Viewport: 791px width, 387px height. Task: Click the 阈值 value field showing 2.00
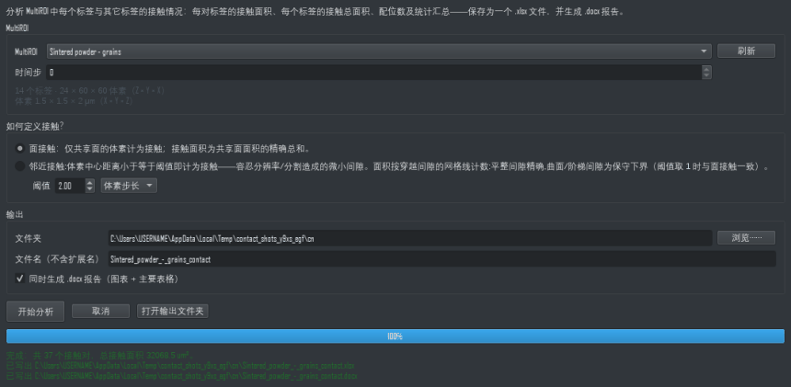[70, 186]
